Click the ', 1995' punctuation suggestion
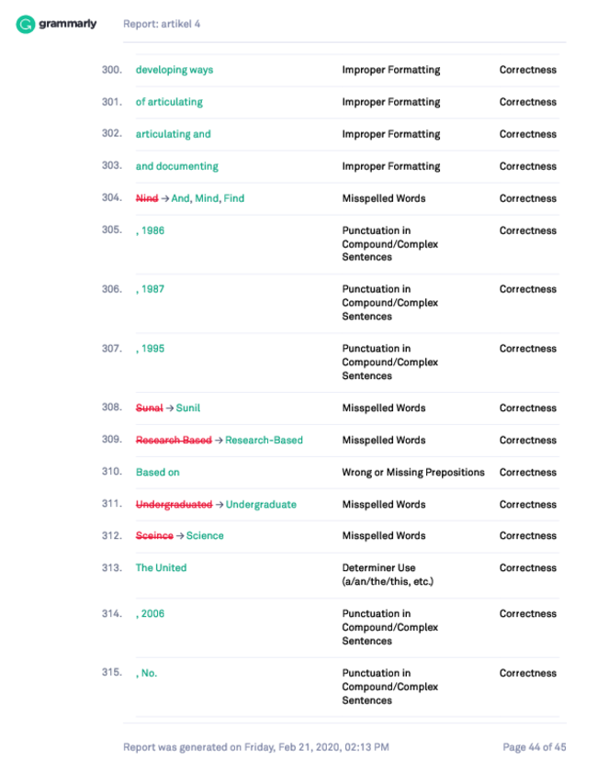This screenshot has width=597, height=772. point(151,349)
